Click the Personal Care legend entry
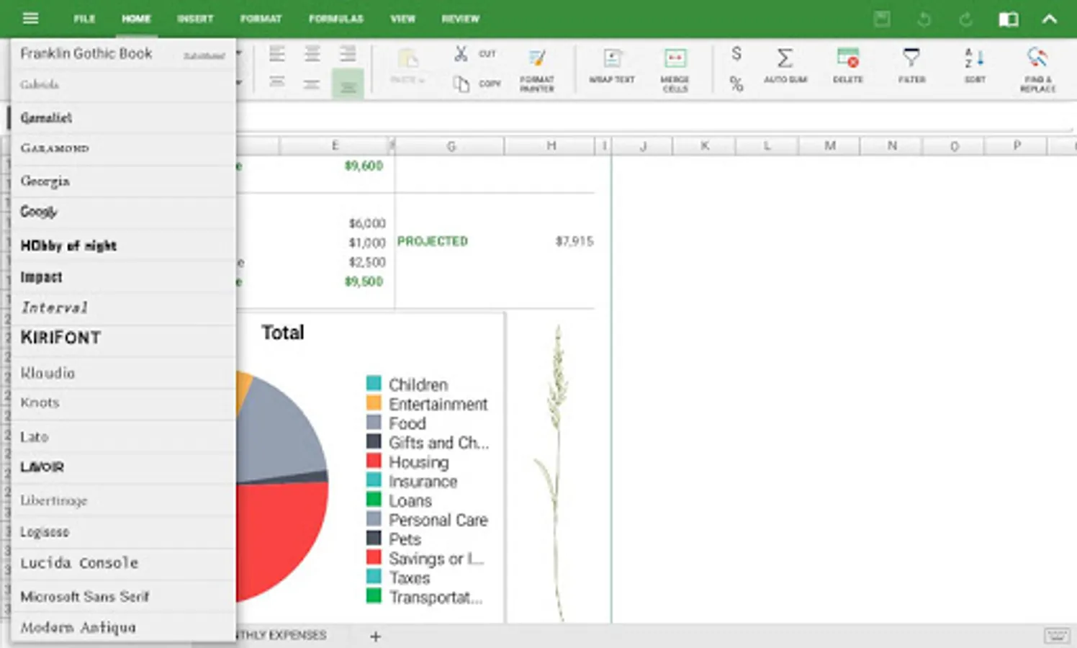 427,520
